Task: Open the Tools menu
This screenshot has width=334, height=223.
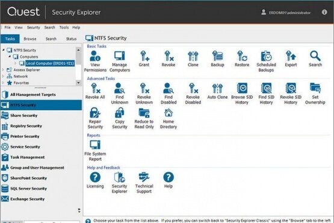Action: point(64,27)
